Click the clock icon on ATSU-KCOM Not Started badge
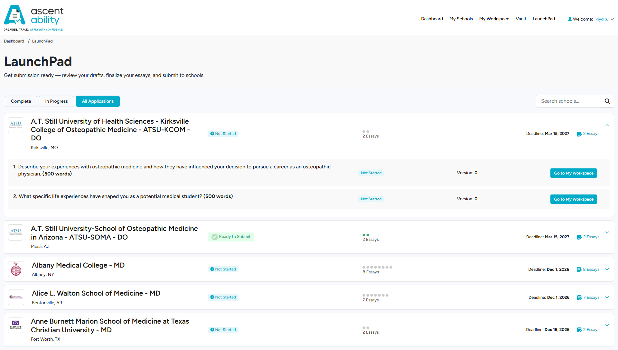The height and width of the screenshot is (350, 618). (x=212, y=134)
